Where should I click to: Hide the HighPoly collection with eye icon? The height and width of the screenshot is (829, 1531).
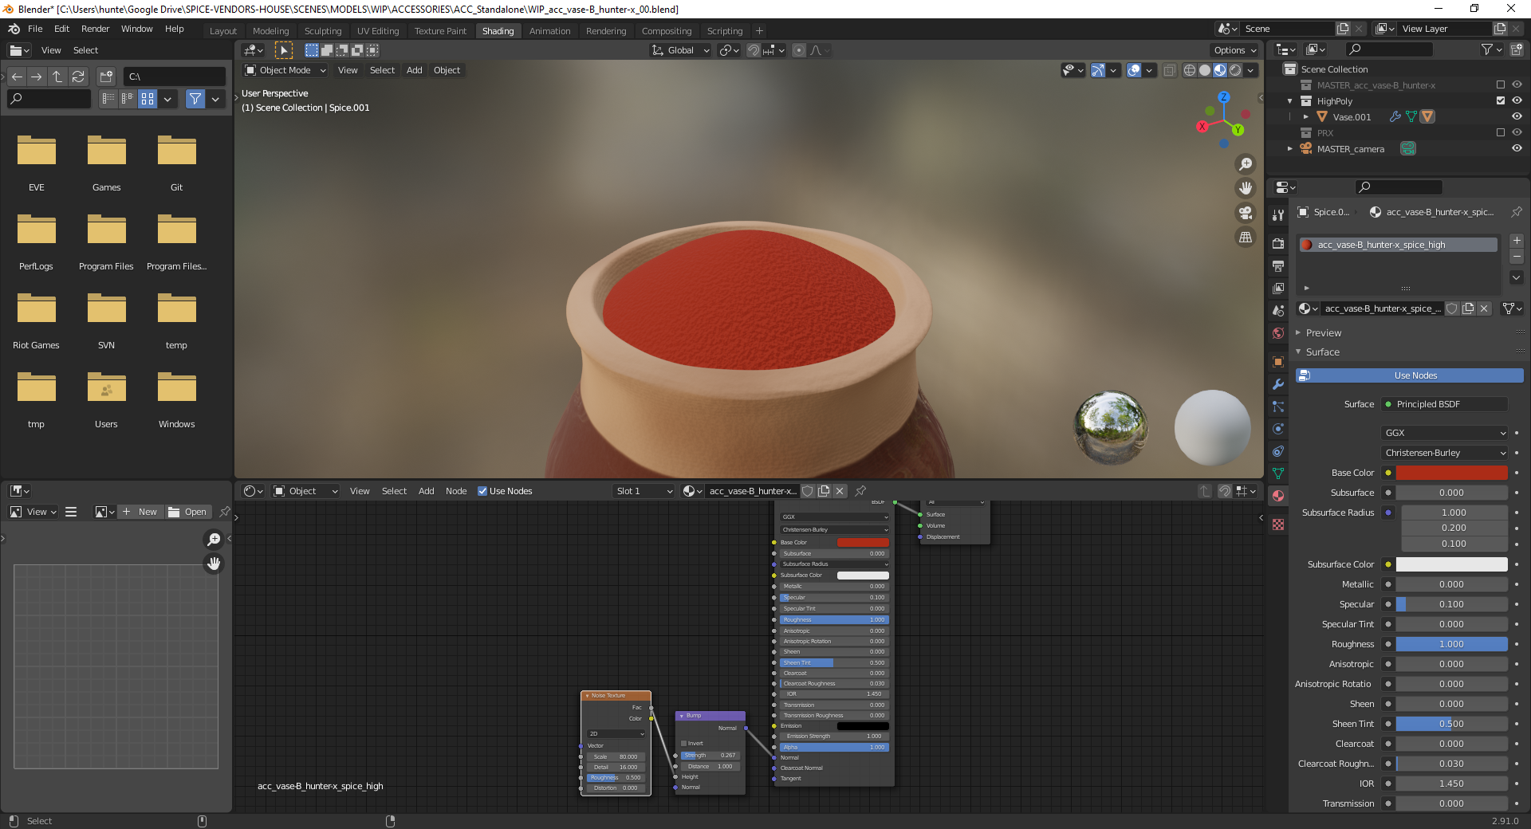click(1517, 101)
